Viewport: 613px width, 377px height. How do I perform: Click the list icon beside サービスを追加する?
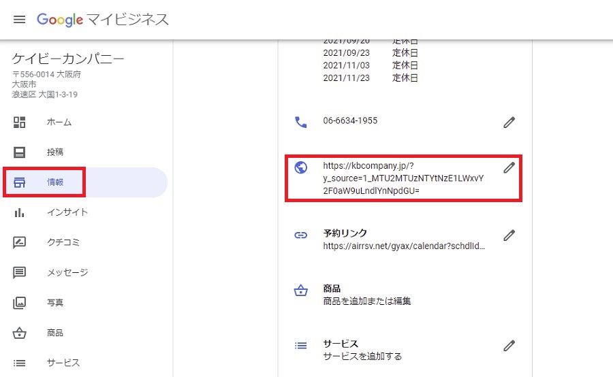coord(300,346)
